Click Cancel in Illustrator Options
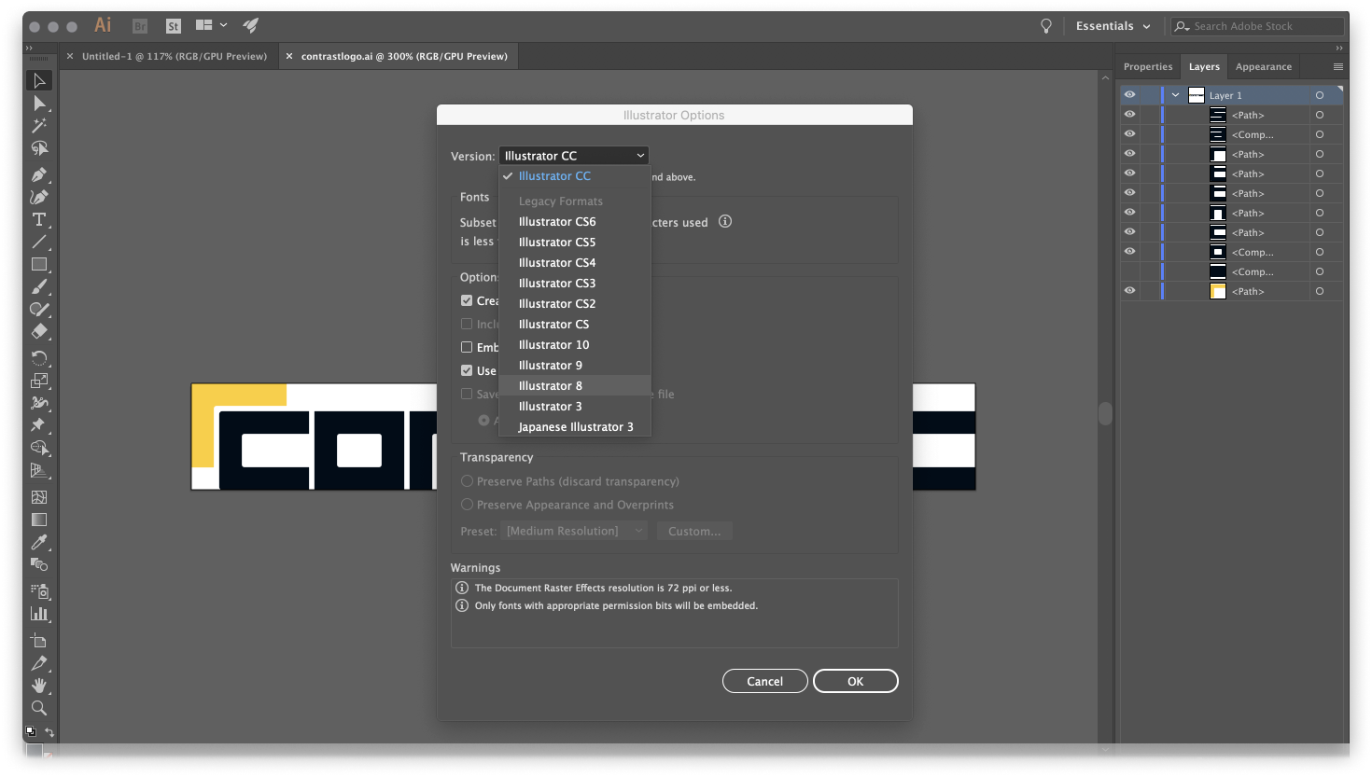Screen dimensions: 1372x777 pos(765,681)
